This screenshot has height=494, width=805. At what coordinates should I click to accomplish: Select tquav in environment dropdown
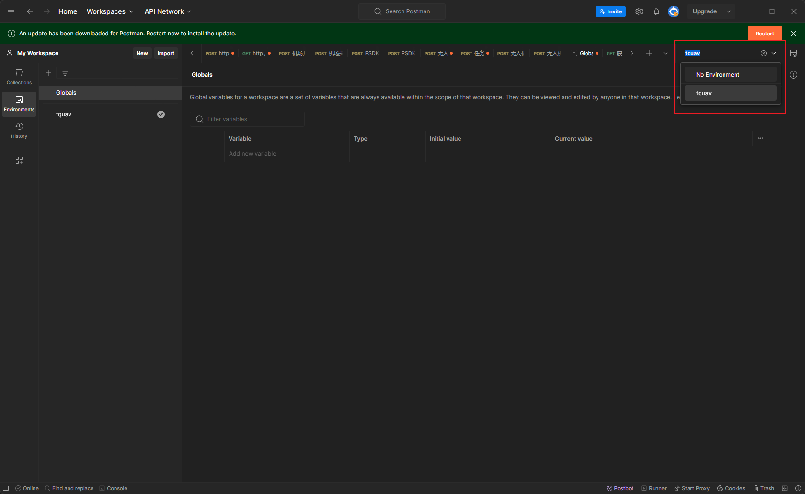click(730, 93)
